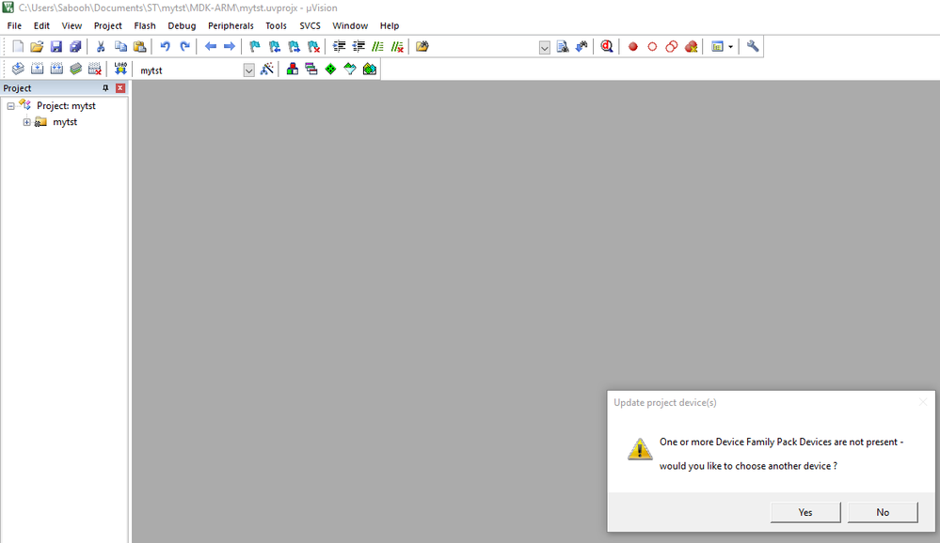Uncomment the selection
Screen dimensions: 940x543
click(x=397, y=47)
